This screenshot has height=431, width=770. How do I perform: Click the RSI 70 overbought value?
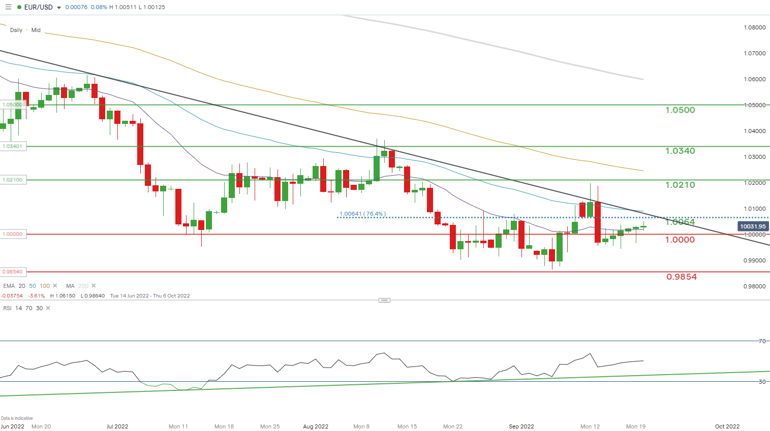point(29,308)
